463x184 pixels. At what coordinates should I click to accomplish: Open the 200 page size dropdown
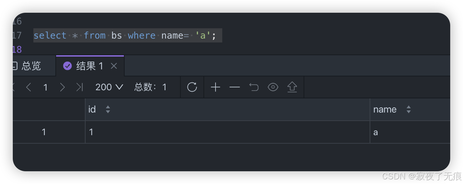109,87
